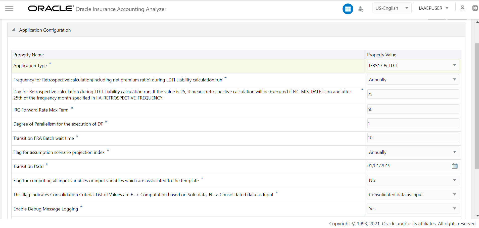479x228 pixels.
Task: Click the vertical scrollbar thumb
Action: pyautogui.click(x=477, y=106)
